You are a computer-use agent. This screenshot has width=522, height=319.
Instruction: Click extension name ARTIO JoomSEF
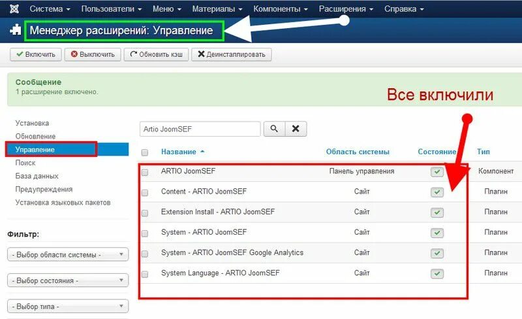(188, 171)
